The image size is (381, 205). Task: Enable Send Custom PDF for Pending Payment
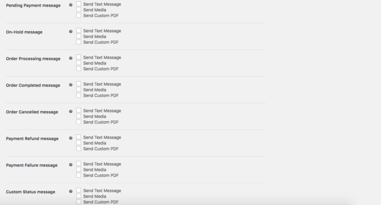click(79, 15)
